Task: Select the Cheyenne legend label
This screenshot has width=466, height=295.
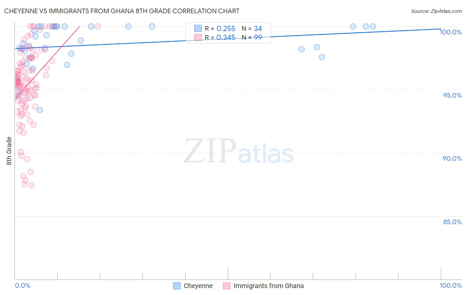Action: point(198,286)
